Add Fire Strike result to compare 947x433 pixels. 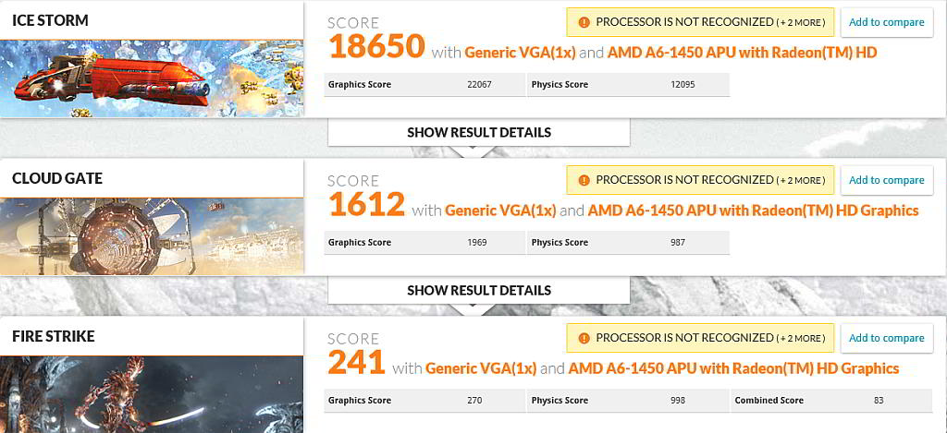click(x=886, y=338)
